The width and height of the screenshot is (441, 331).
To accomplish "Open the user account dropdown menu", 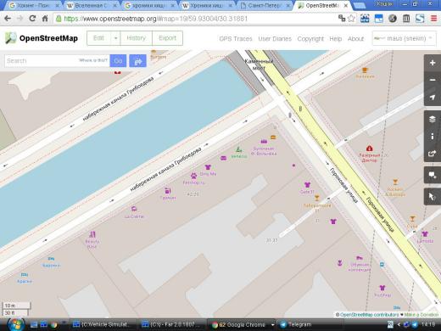I will pyautogui.click(x=404, y=38).
